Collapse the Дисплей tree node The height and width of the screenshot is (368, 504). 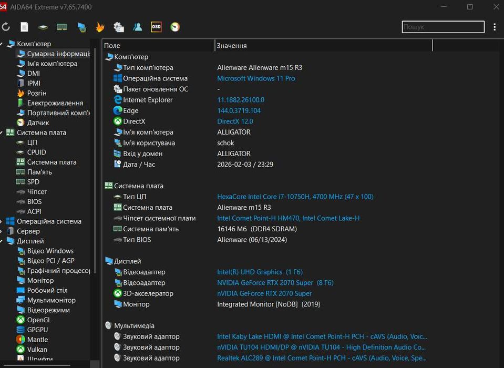click(1, 241)
